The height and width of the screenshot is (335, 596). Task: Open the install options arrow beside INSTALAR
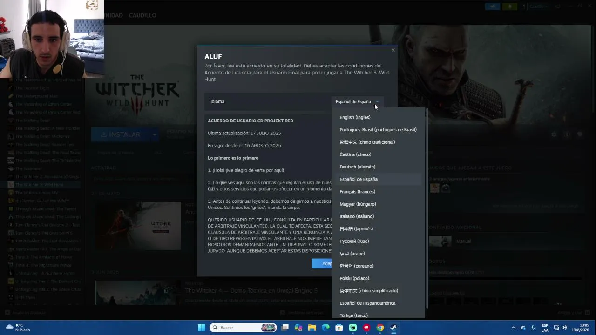click(x=154, y=134)
